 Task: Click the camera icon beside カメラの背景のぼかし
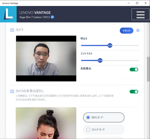12,91
